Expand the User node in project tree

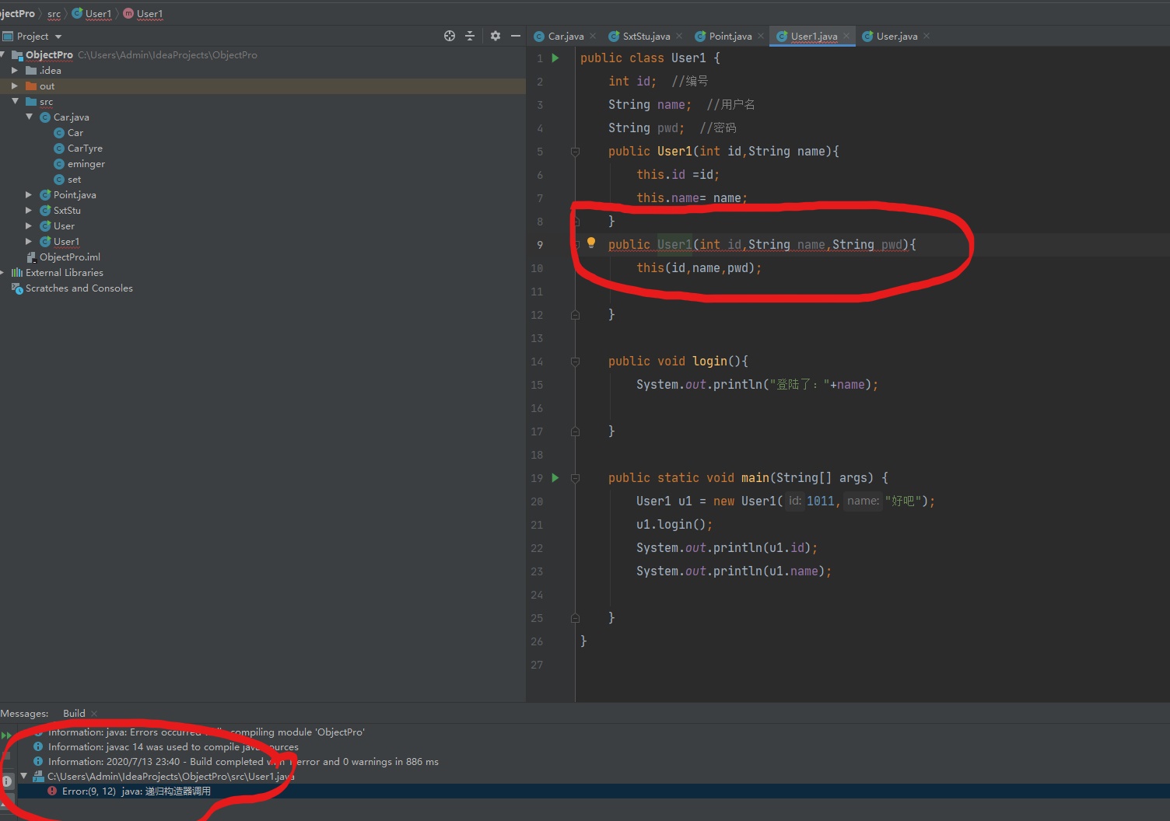pyautogui.click(x=29, y=225)
